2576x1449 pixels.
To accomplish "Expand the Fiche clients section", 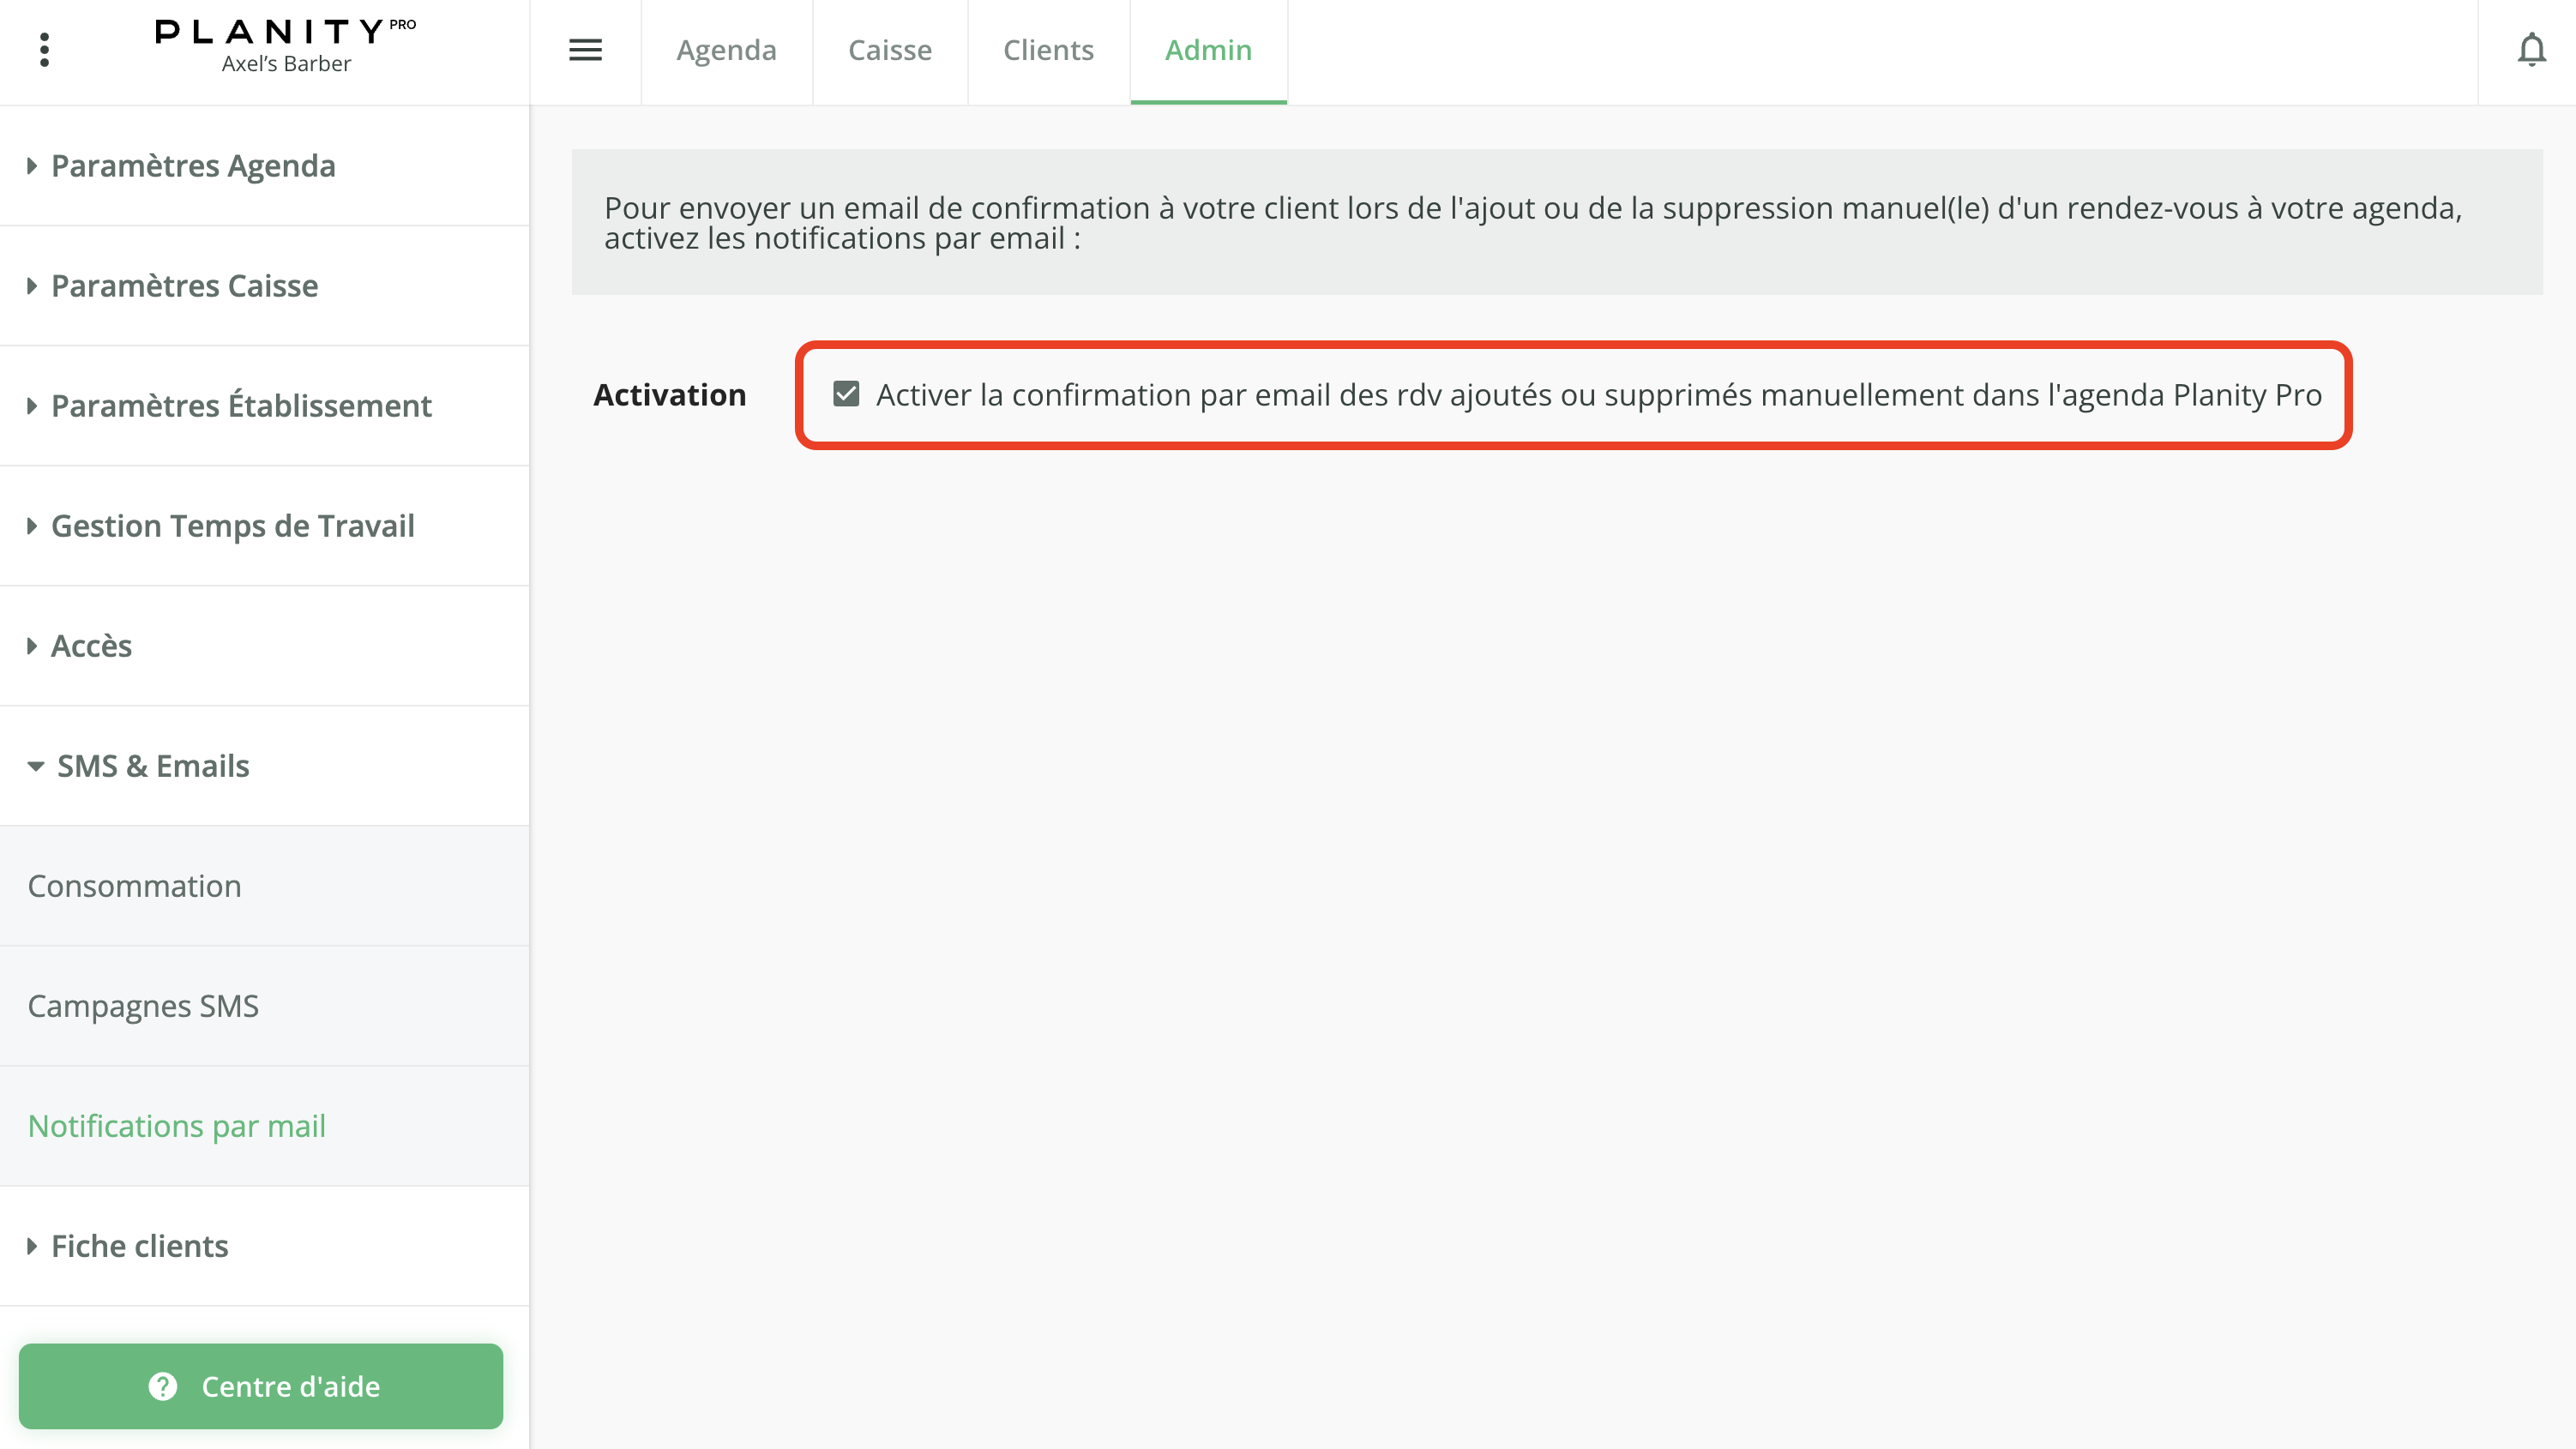I will (139, 1246).
